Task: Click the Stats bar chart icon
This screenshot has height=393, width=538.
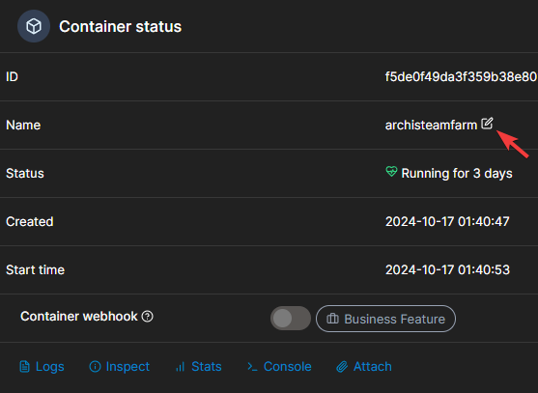Action: (x=180, y=367)
